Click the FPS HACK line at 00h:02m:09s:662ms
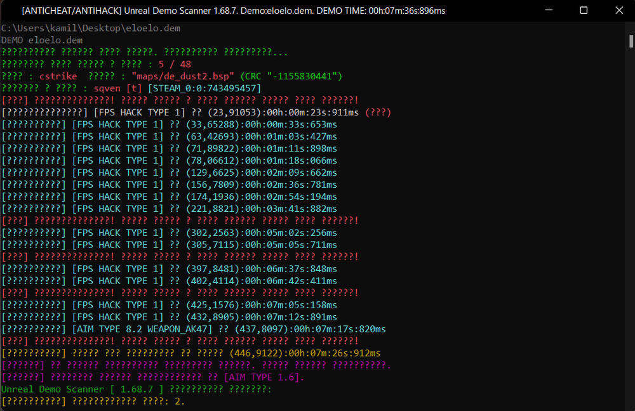Screen dimensions: 635x411 click(170, 173)
